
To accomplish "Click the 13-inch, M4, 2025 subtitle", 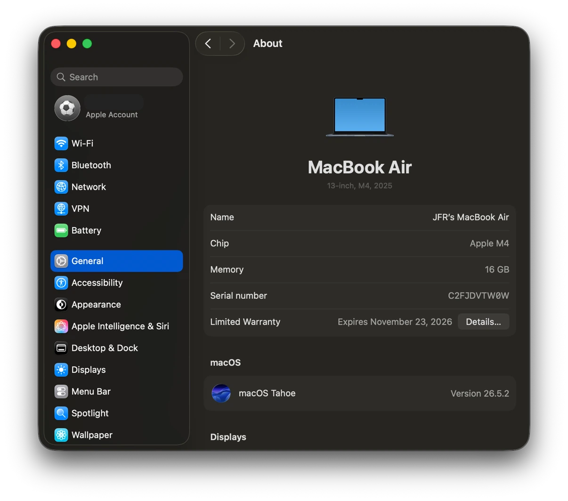I will 360,186.
